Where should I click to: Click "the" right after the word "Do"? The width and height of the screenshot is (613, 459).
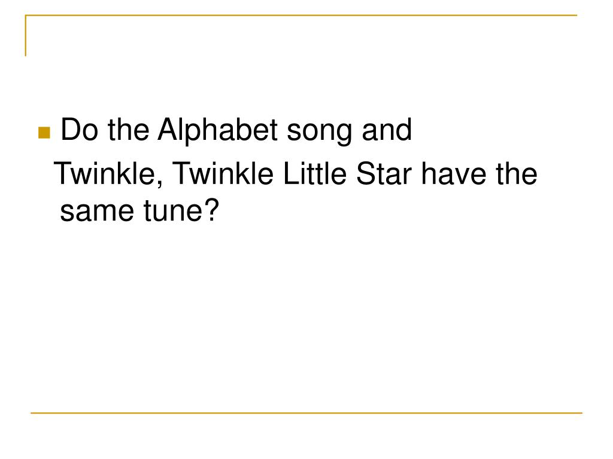tap(128, 130)
